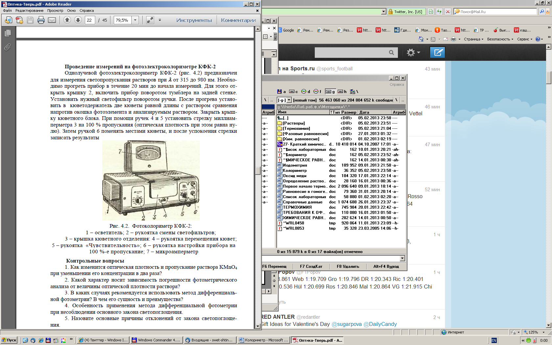Image resolution: width=552 pixels, height=345 pixels.
Task: Open Справка menu in Windows Commander
Action: coord(397,84)
